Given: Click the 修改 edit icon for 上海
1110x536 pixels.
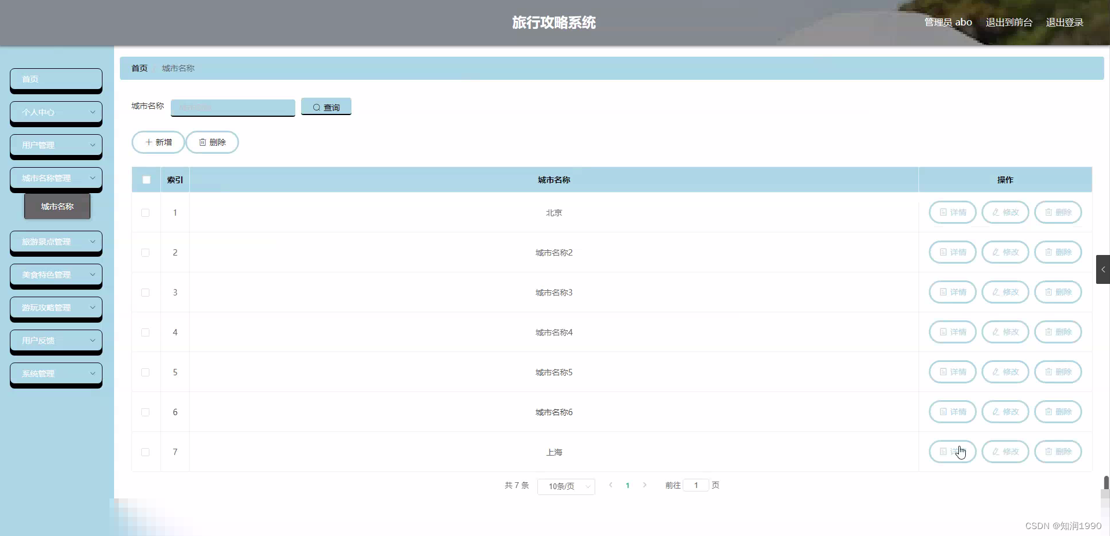Looking at the screenshot, I should click(995, 452).
